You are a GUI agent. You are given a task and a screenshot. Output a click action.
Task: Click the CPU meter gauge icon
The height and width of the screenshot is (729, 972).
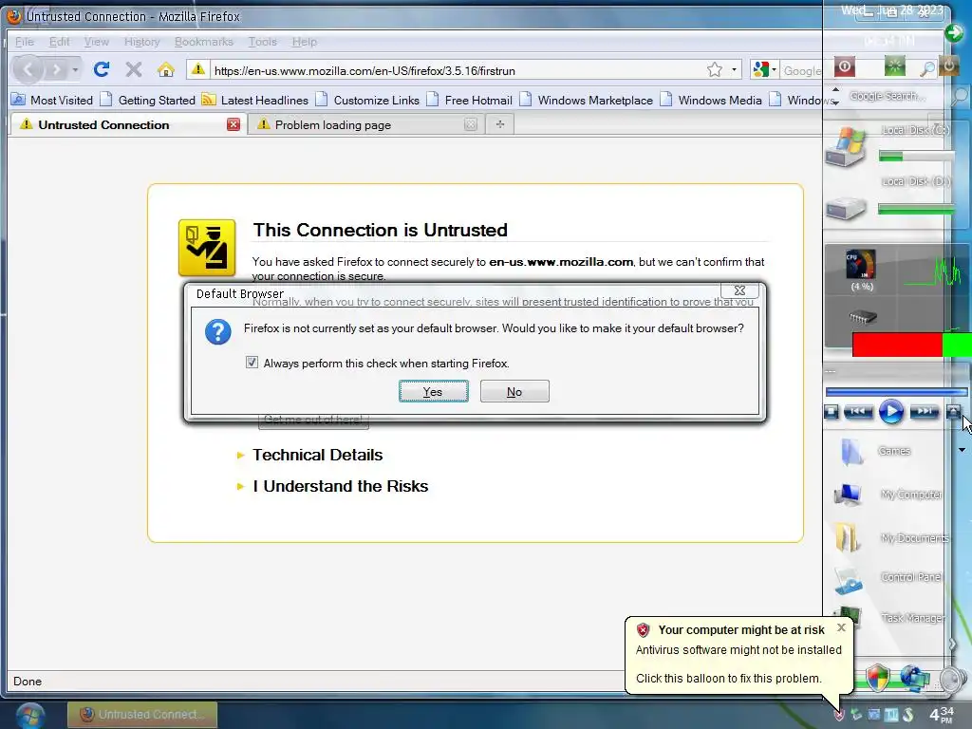[x=861, y=265]
